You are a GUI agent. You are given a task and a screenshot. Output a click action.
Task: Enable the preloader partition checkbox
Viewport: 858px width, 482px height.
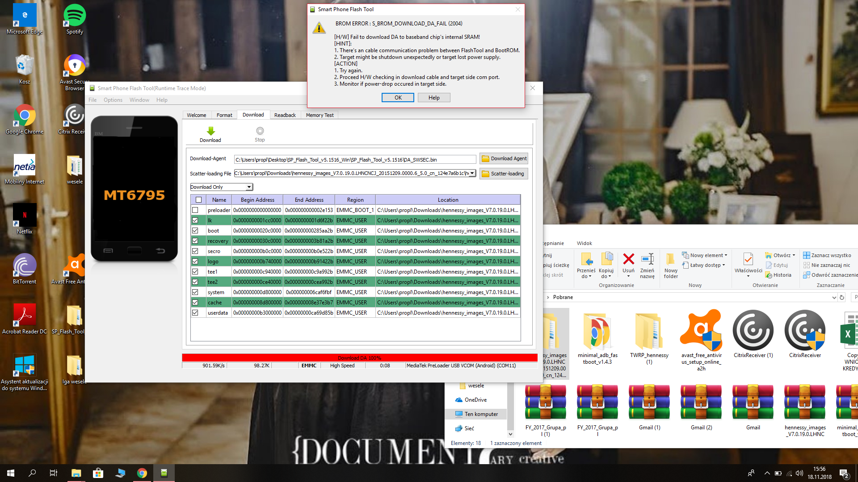[x=195, y=210]
